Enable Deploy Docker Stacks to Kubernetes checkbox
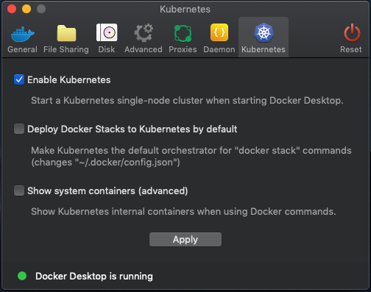 tap(19, 129)
